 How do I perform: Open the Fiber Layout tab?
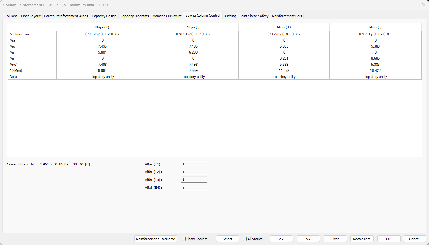coord(31,16)
